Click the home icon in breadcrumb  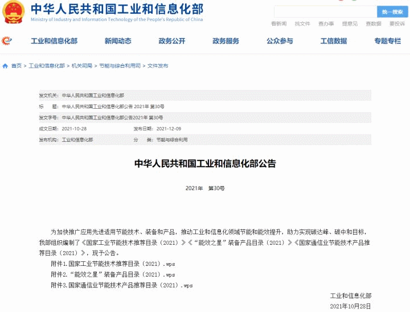click(x=5, y=66)
